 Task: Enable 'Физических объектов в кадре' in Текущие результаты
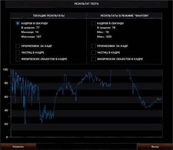(x=18, y=59)
